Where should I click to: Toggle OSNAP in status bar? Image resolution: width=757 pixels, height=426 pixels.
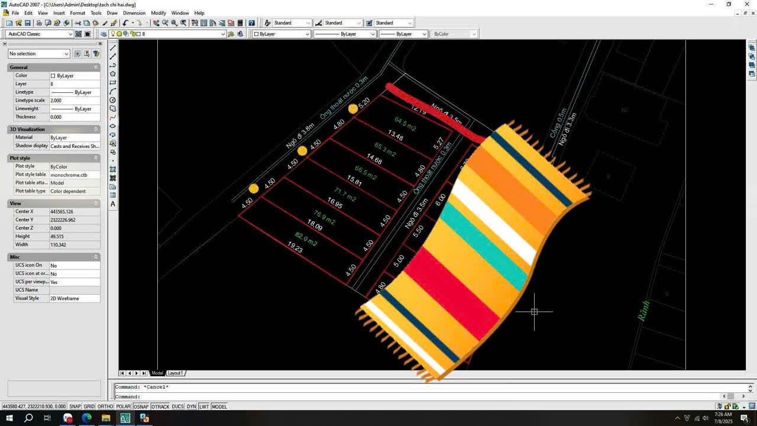tap(141, 406)
